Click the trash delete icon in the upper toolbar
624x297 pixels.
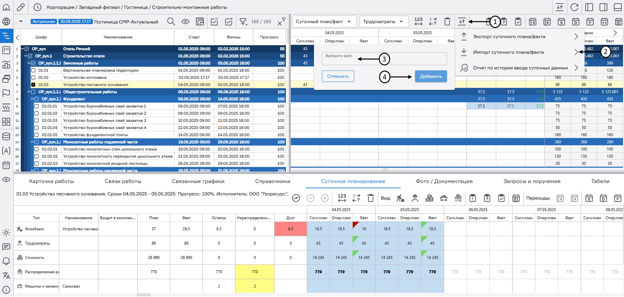[x=447, y=21]
